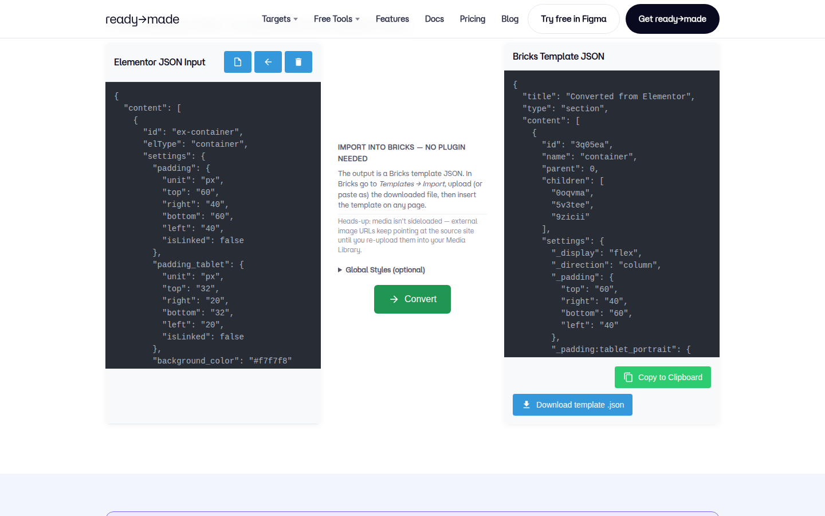Click the ready→made logo
Screen dimensions: 825x516
click(x=142, y=19)
